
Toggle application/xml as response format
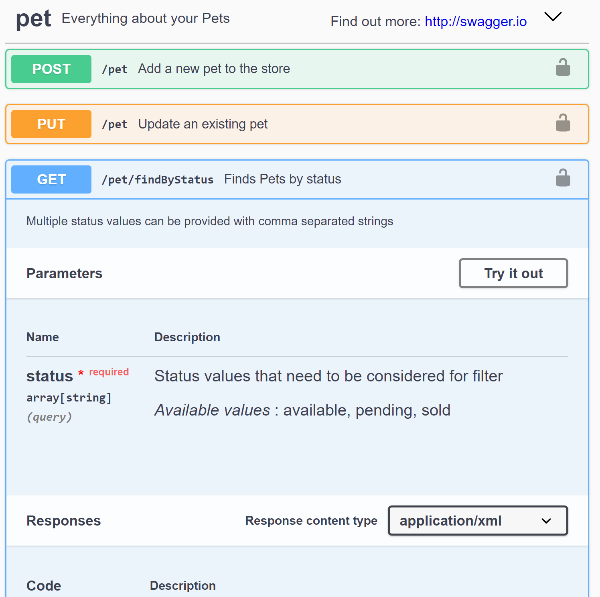click(477, 521)
